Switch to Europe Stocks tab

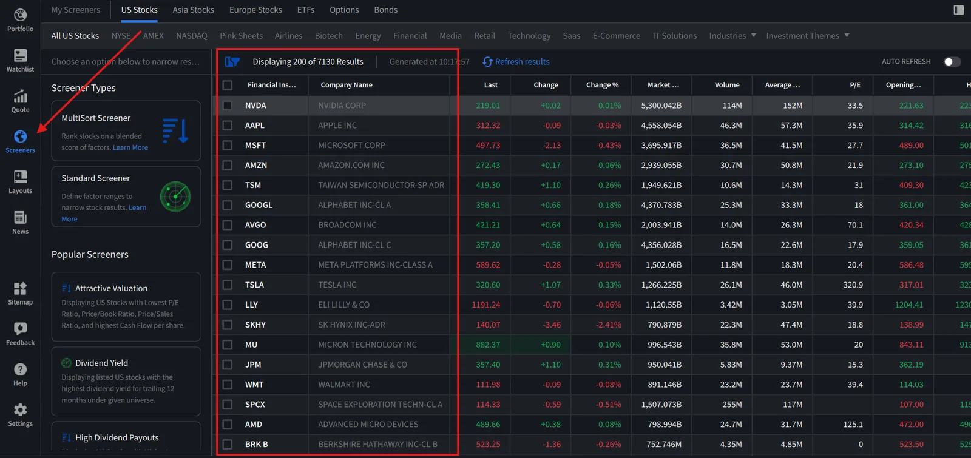(x=255, y=10)
